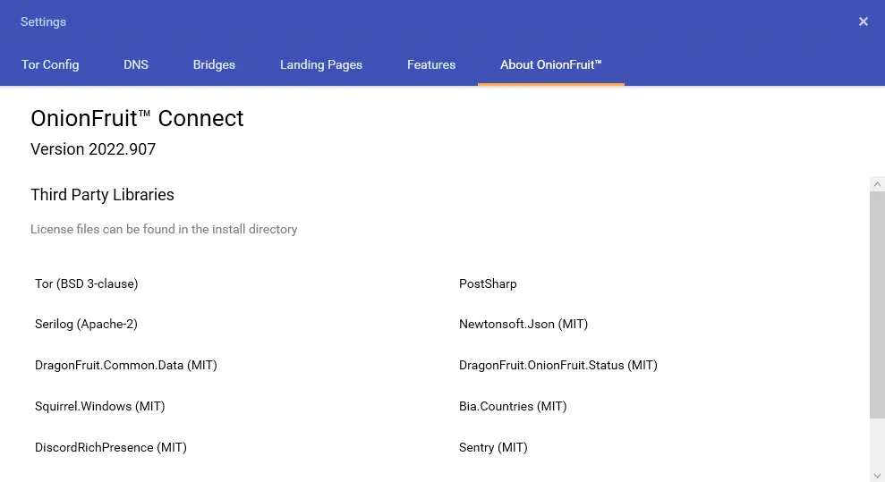Select the Squirrel.Windows (MIT) entry
The height and width of the screenshot is (482, 885).
[100, 406]
